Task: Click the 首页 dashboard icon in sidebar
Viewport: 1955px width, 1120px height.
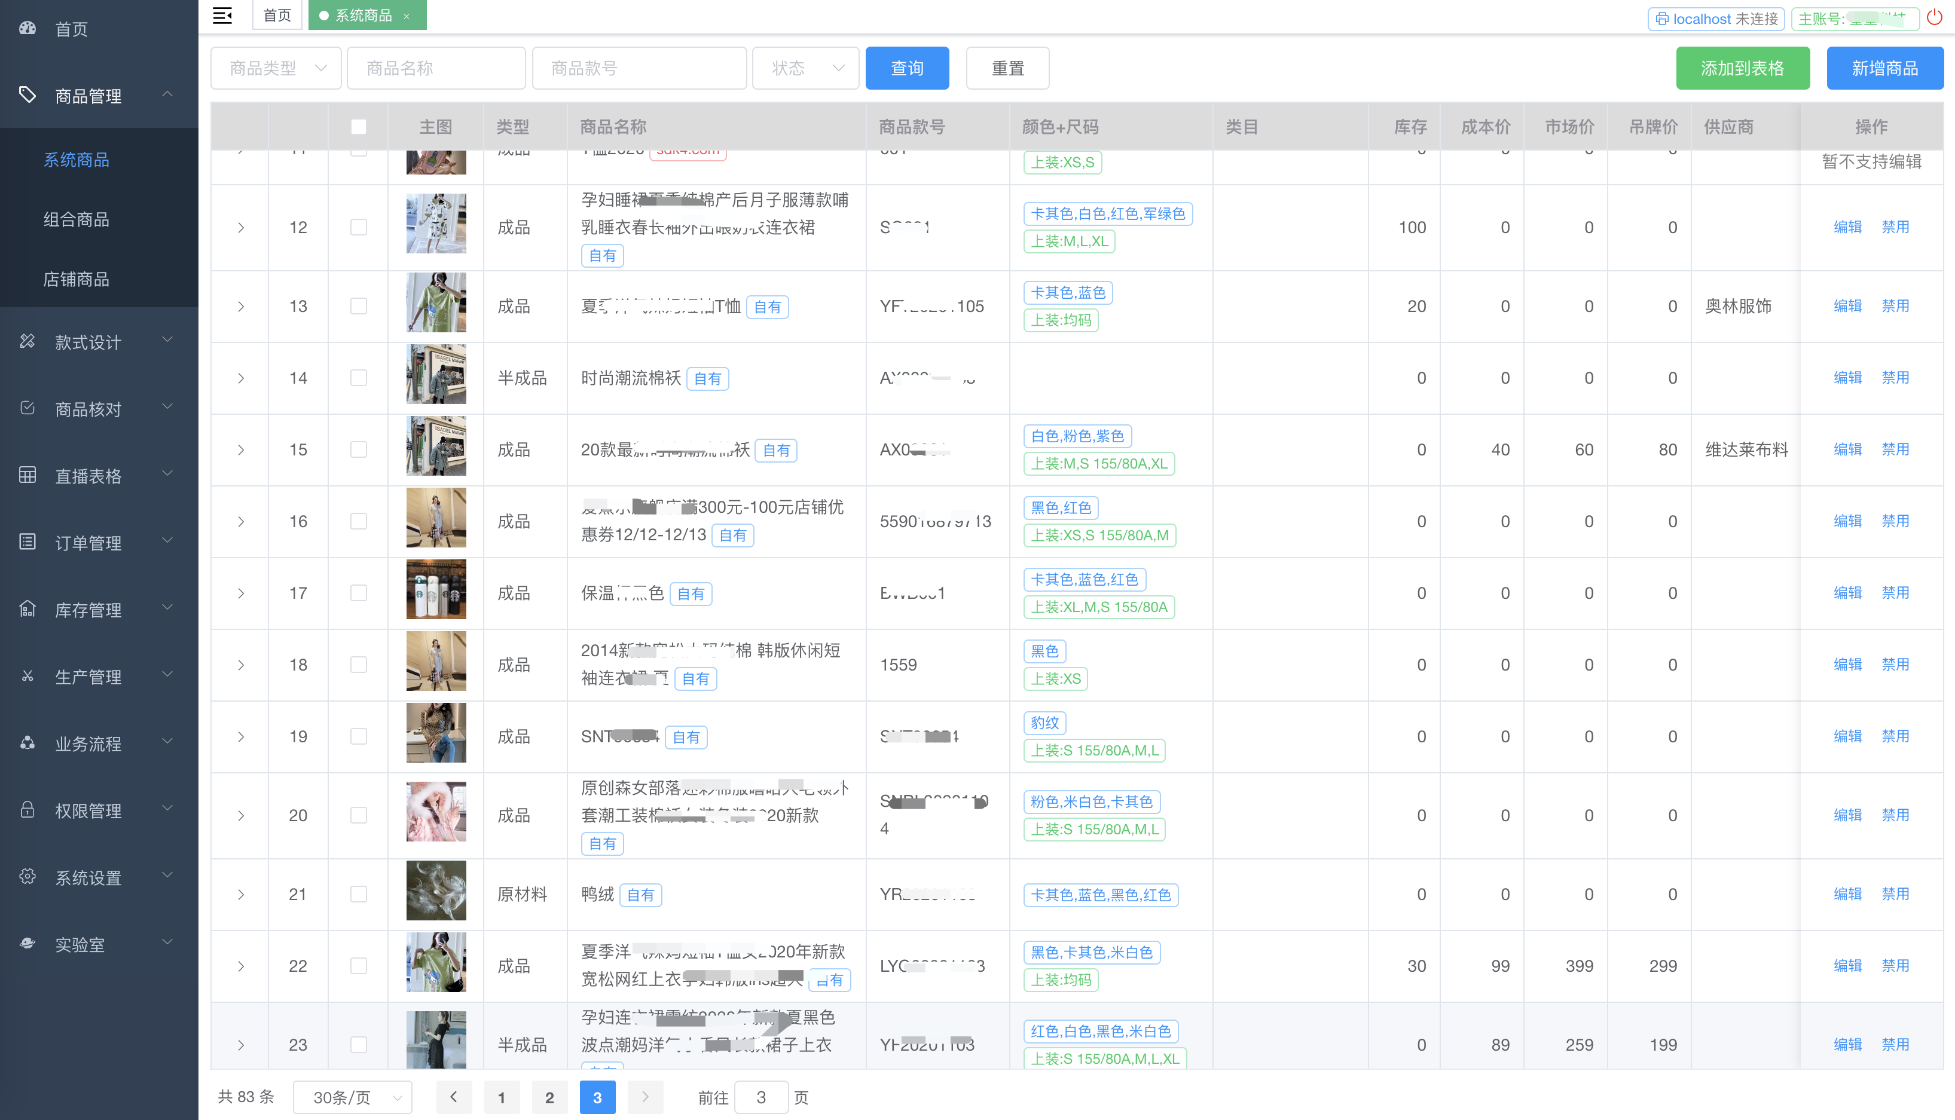Action: pos(28,29)
